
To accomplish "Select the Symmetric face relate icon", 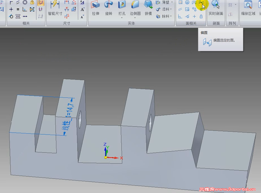I will [194, 2].
